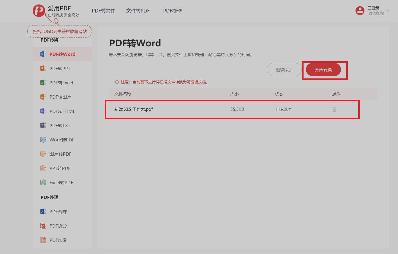The height and width of the screenshot is (254, 398).
Task: Choose PDF转图片 label in sidebar
Action: tap(60, 97)
